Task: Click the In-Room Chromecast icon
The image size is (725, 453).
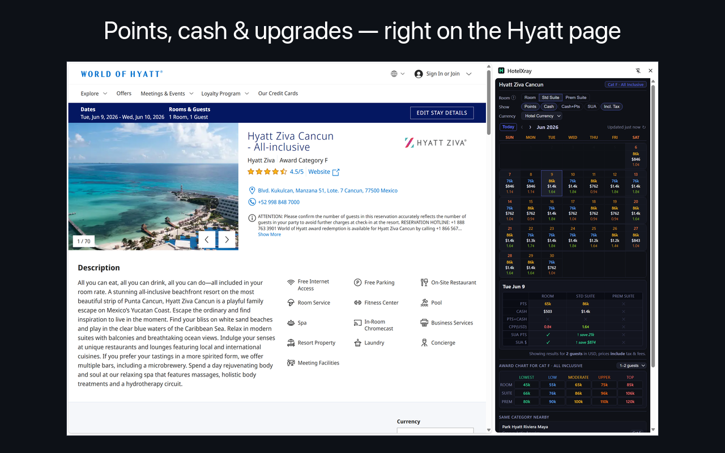Action: point(358,323)
